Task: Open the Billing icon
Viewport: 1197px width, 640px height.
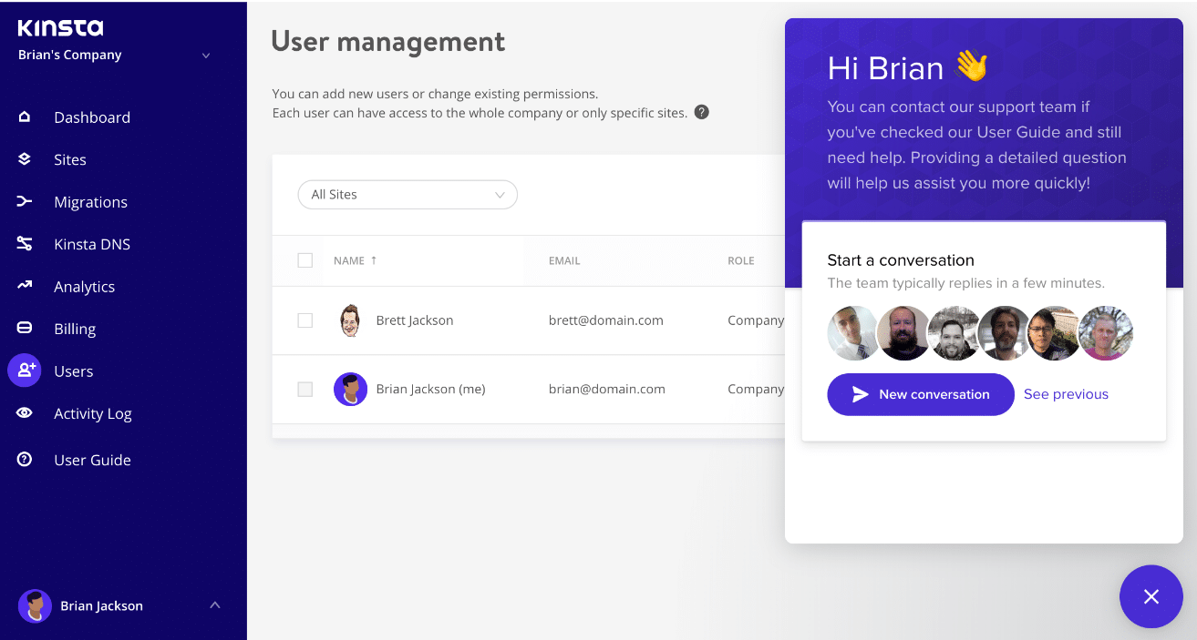Action: [x=25, y=328]
